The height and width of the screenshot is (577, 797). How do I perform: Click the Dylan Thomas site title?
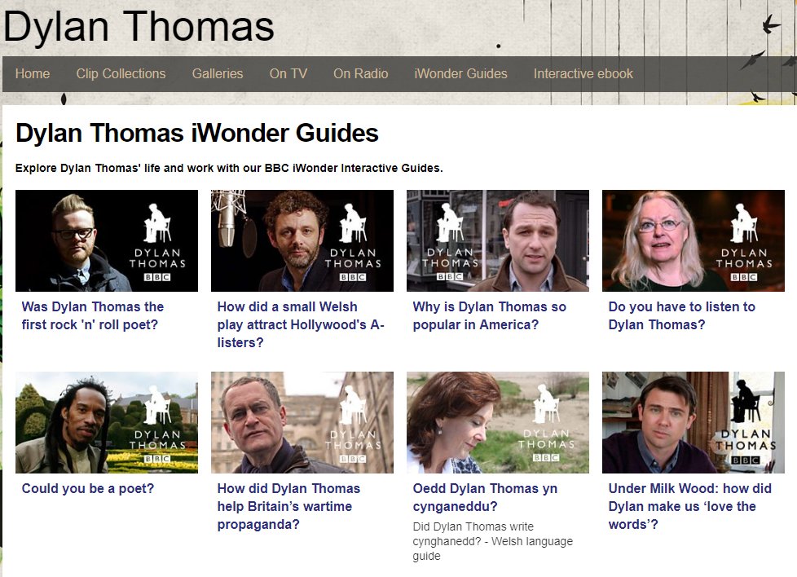pyautogui.click(x=139, y=26)
